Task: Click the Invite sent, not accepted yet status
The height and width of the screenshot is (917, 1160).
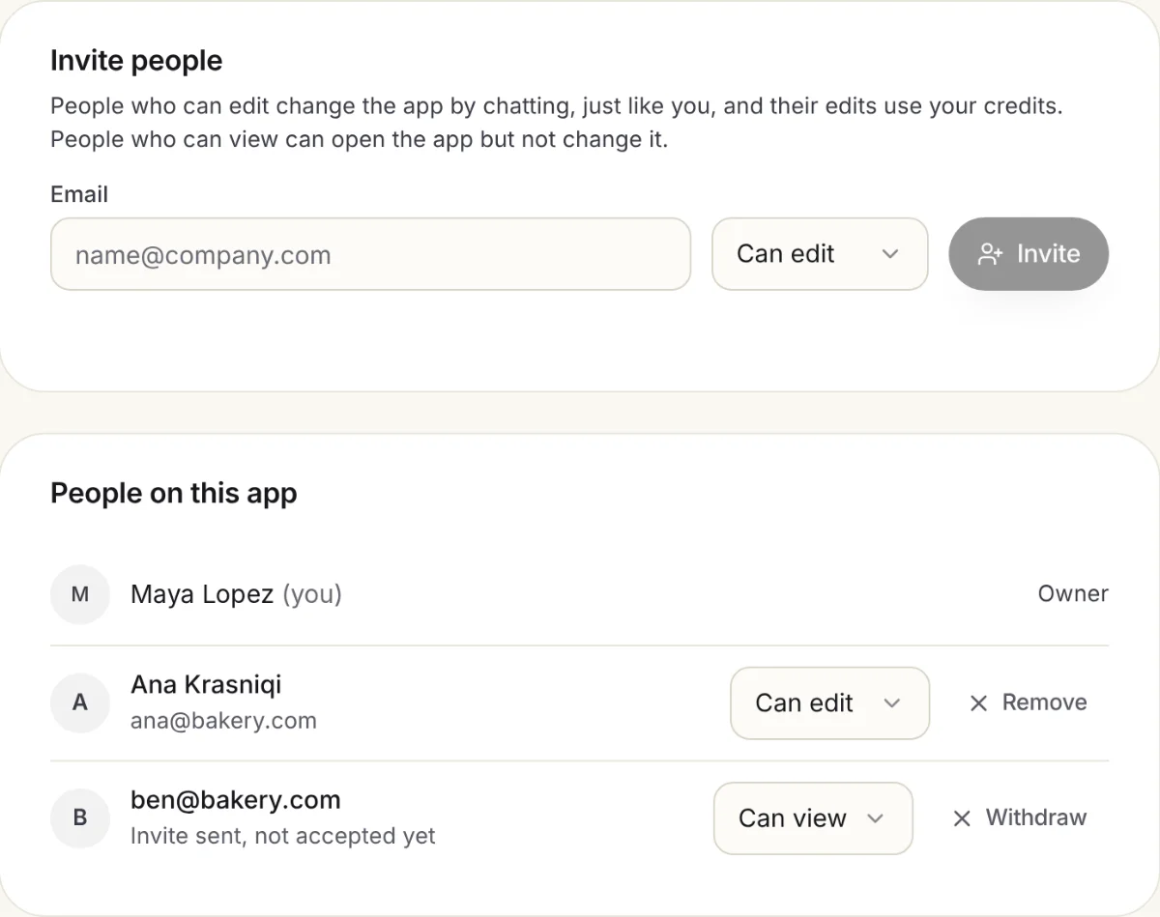Action: click(283, 836)
